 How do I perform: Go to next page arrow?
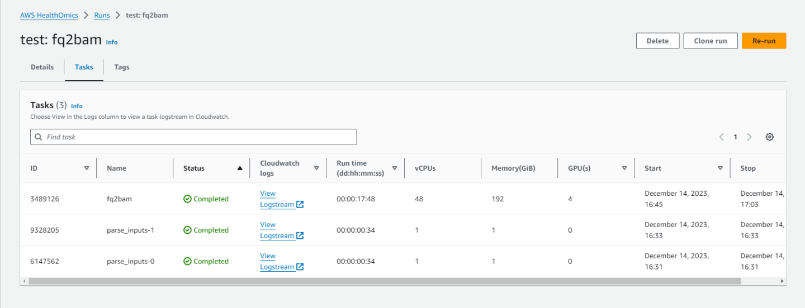tap(749, 137)
